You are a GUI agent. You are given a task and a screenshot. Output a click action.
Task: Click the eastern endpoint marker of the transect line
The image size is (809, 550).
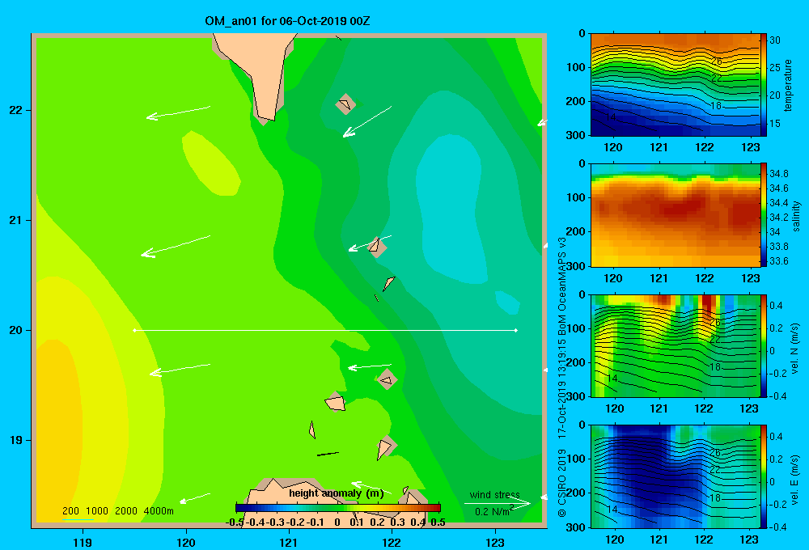click(516, 330)
